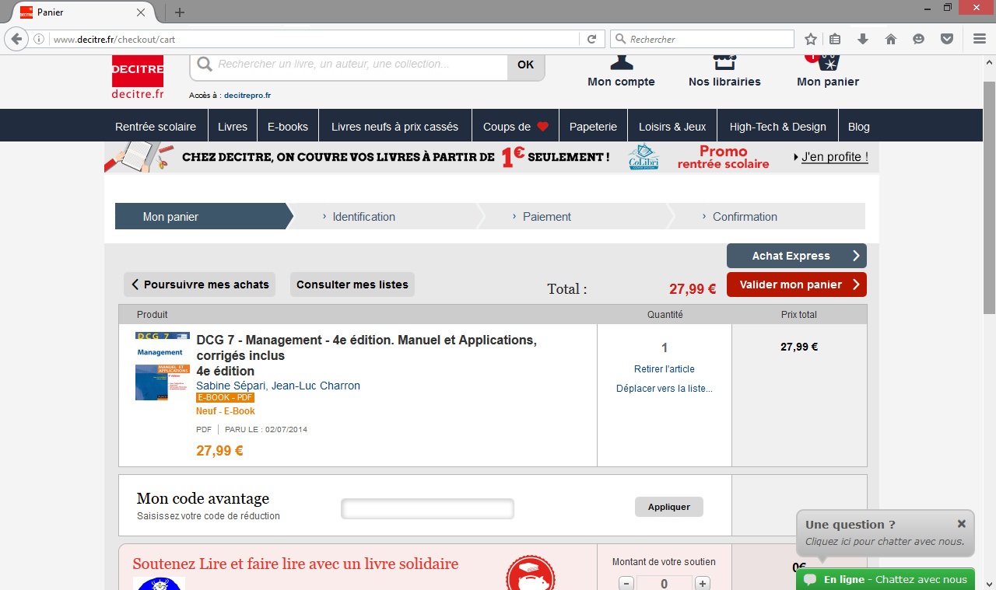Open the E-books menu
The height and width of the screenshot is (590, 996).
tap(288, 127)
